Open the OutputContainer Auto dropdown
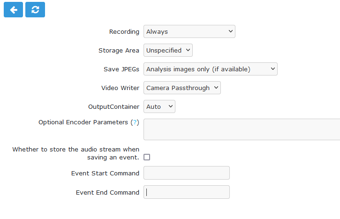This screenshot has height=219, width=340. click(159, 106)
